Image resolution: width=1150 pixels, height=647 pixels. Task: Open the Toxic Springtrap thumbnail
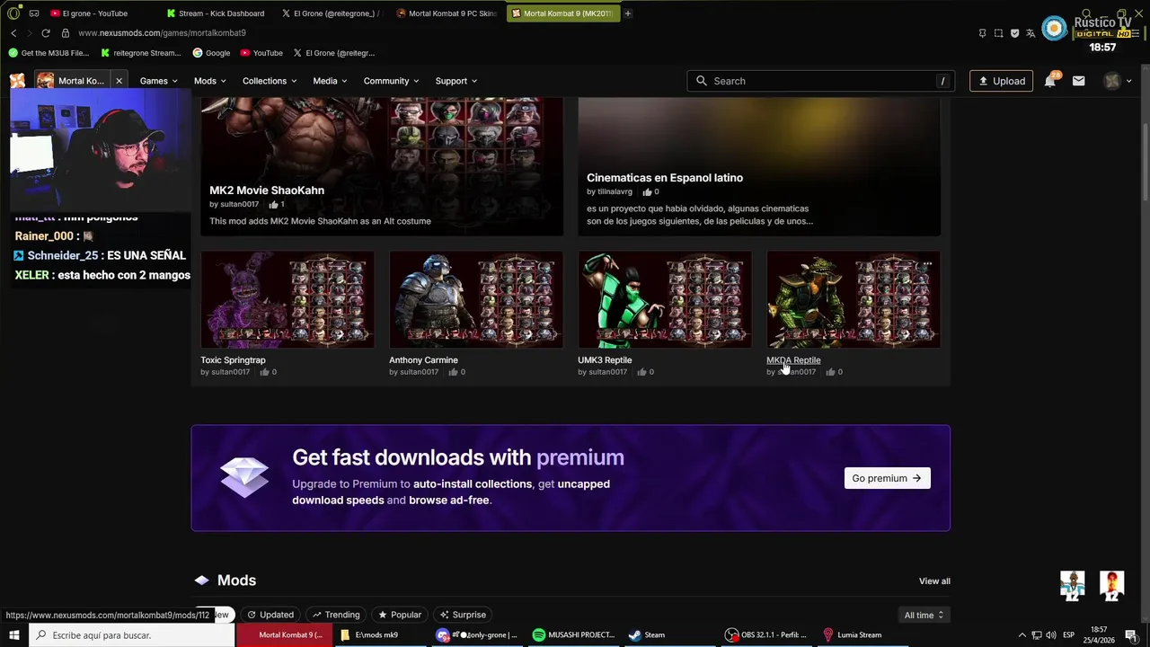click(287, 299)
